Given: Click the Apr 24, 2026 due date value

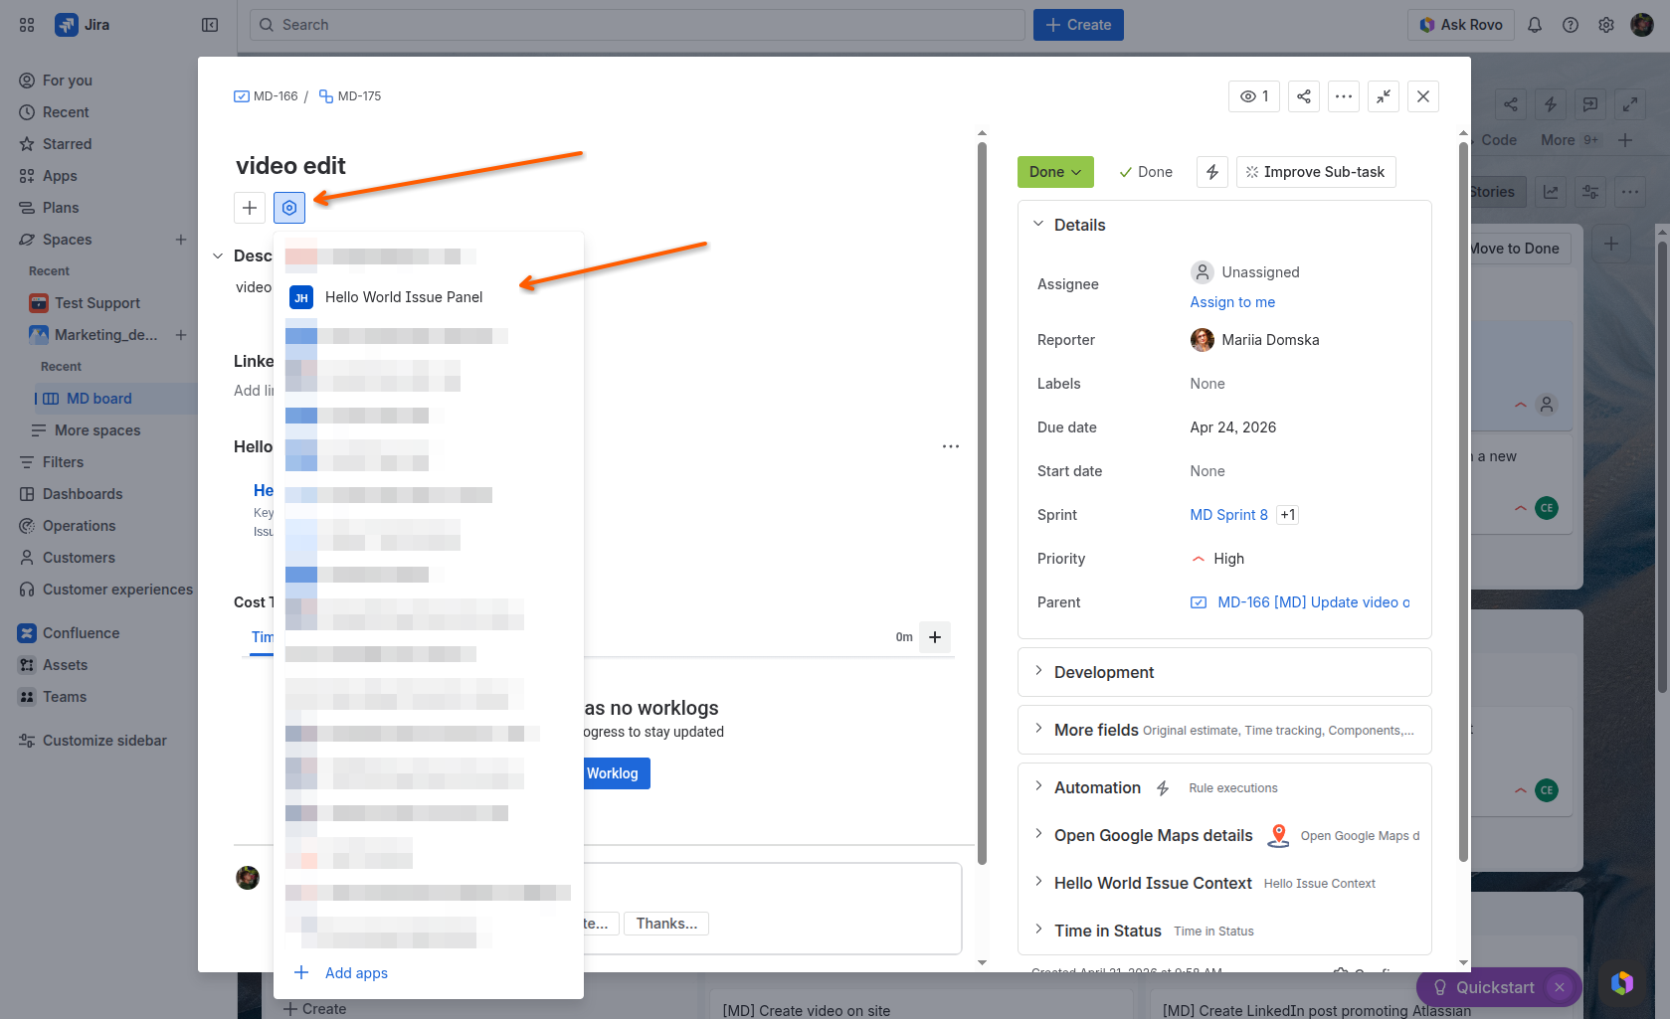Looking at the screenshot, I should point(1233,427).
